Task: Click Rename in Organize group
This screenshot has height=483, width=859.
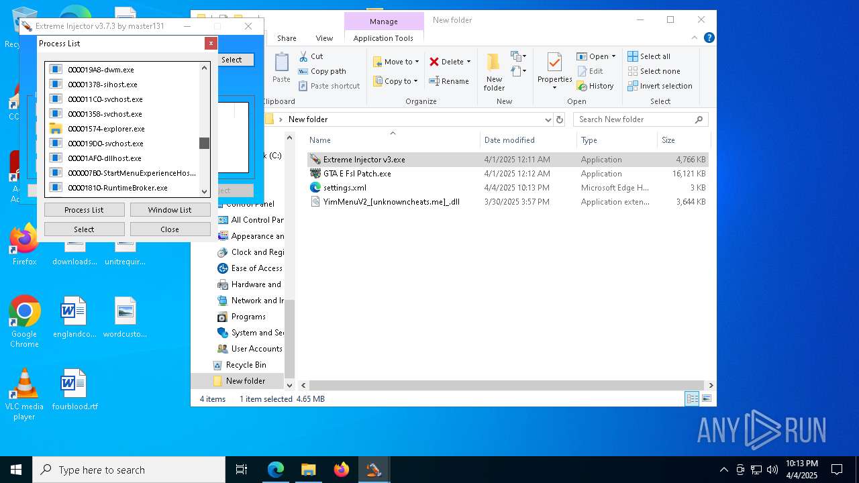Action: 449,81
